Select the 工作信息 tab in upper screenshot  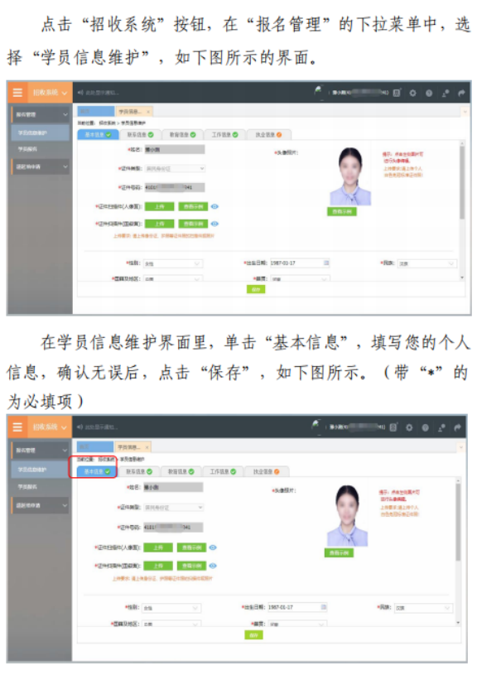tap(224, 134)
